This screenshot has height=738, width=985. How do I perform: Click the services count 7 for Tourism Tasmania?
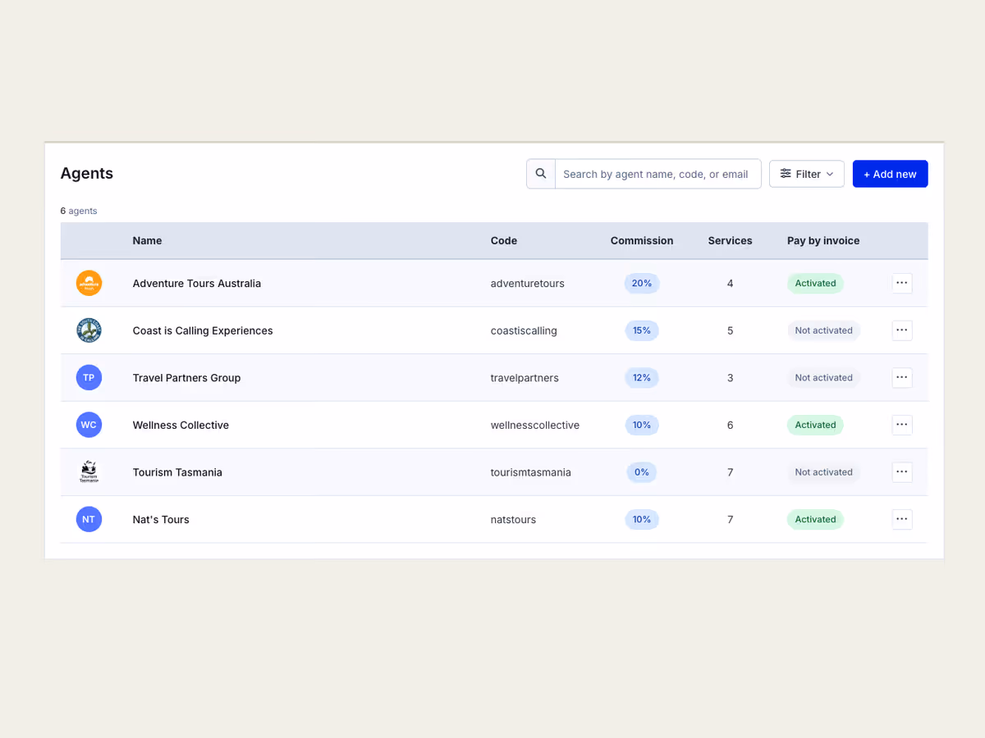(x=730, y=472)
